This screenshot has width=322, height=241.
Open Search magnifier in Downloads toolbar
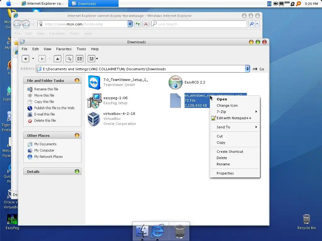[69, 59]
